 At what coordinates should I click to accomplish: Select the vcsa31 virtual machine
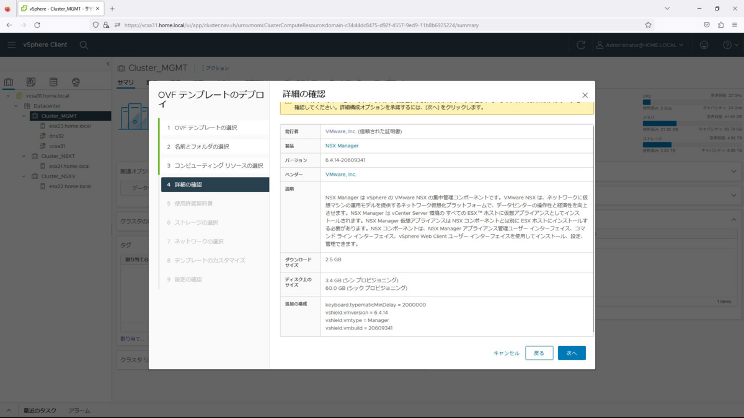pos(57,146)
